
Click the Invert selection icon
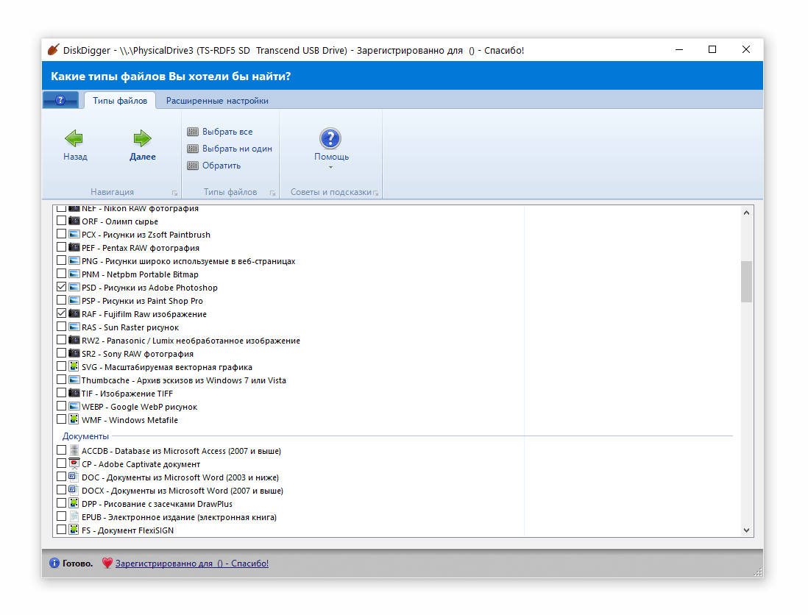tap(193, 166)
